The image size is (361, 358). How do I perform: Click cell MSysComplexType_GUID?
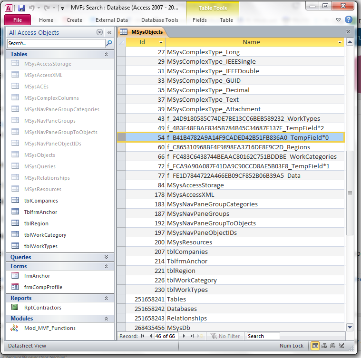coord(254,80)
